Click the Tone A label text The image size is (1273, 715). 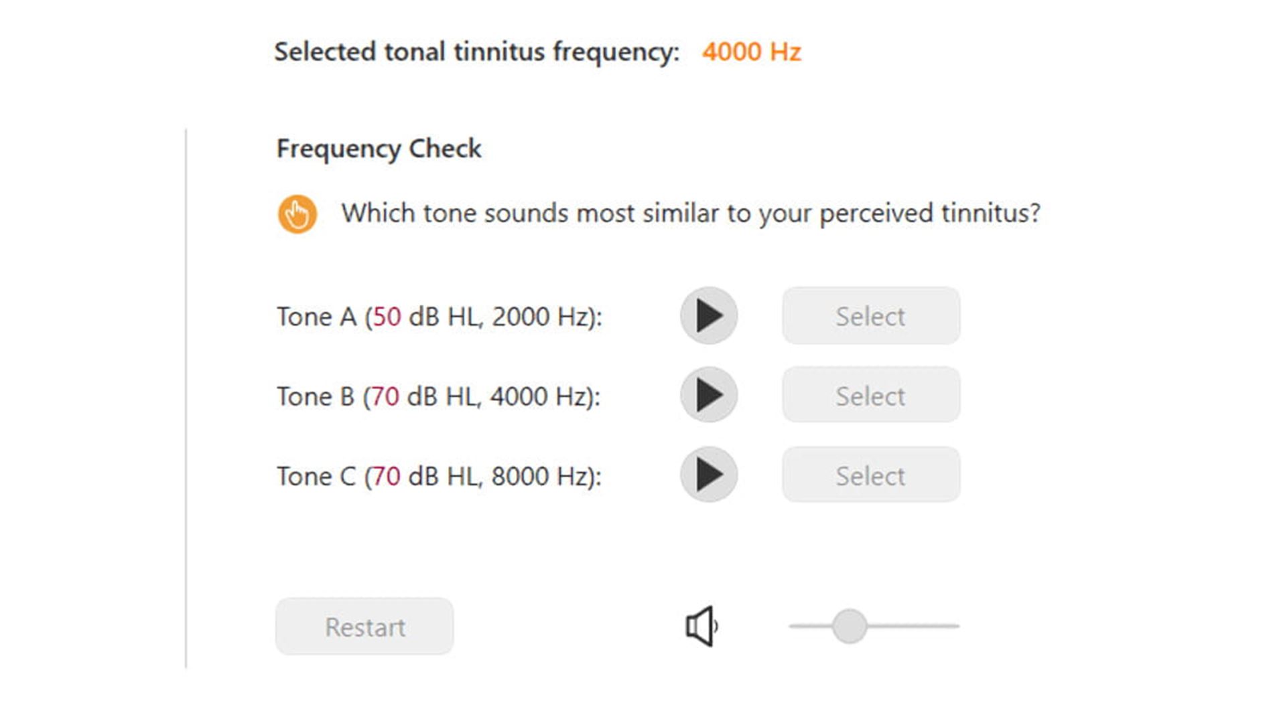point(441,316)
